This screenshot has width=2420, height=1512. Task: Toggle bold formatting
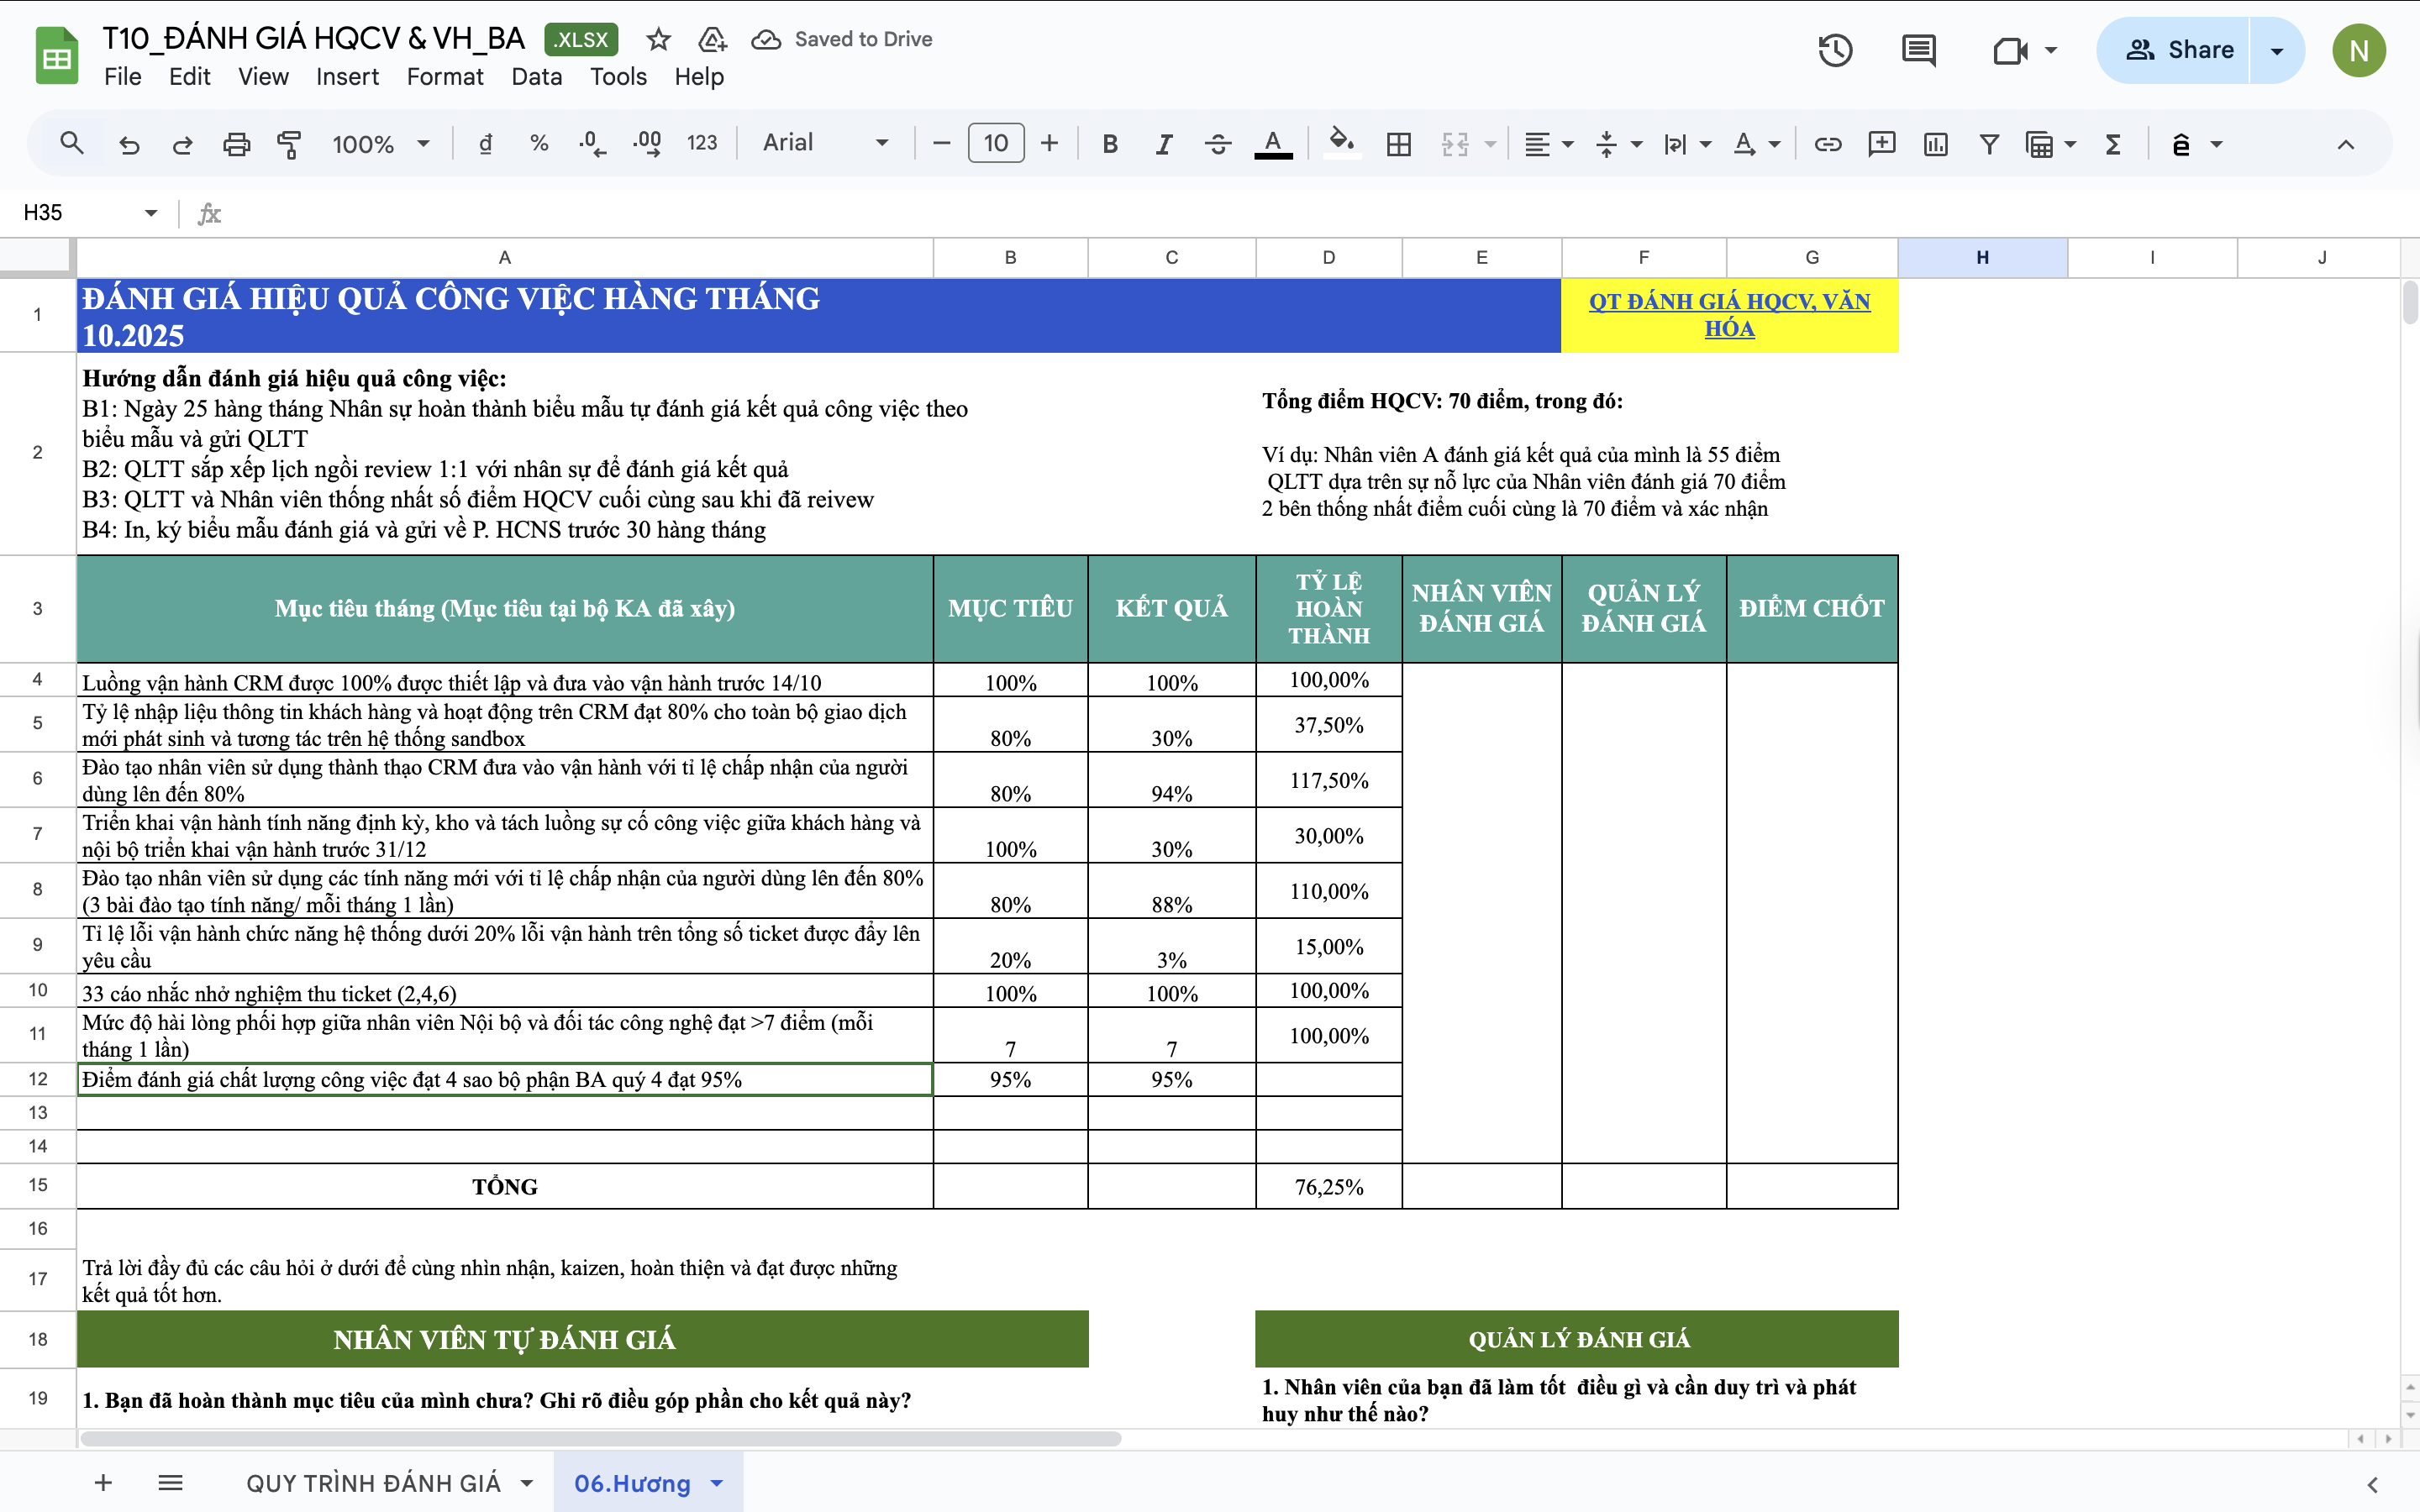(1109, 144)
